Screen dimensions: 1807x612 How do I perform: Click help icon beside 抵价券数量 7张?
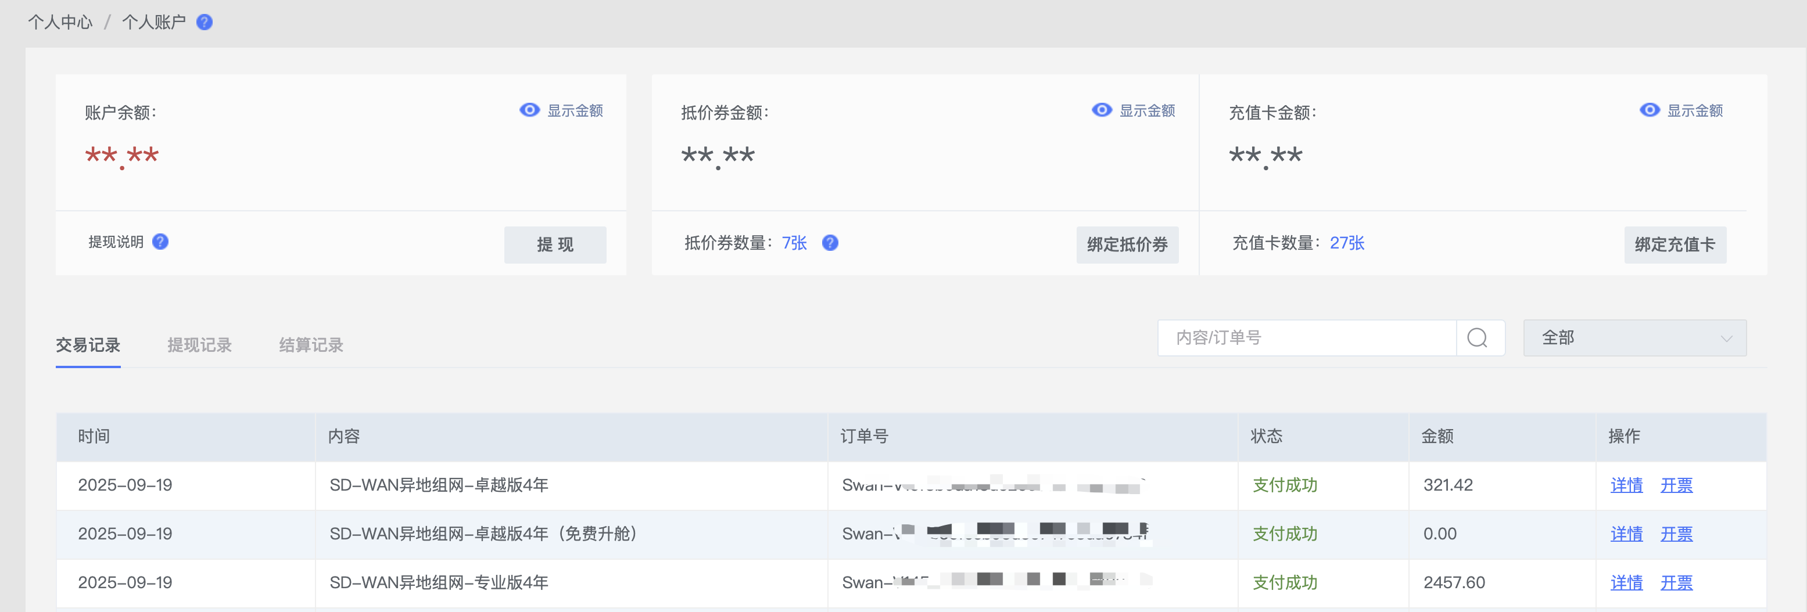[830, 243]
